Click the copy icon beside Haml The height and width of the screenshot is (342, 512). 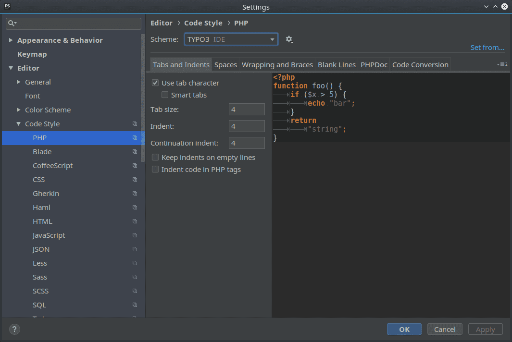(x=135, y=207)
